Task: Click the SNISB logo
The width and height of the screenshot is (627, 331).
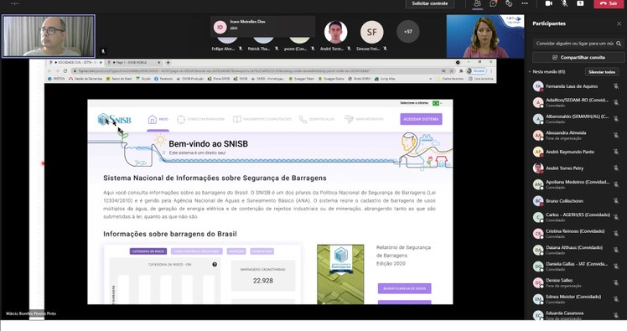Action: (114, 119)
